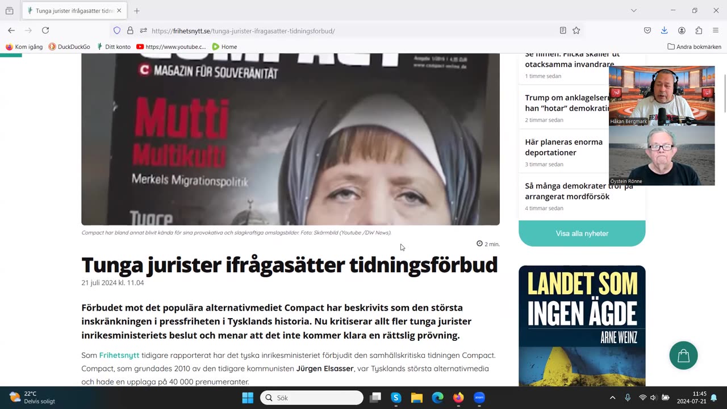Click the battery tray icon

(666, 398)
